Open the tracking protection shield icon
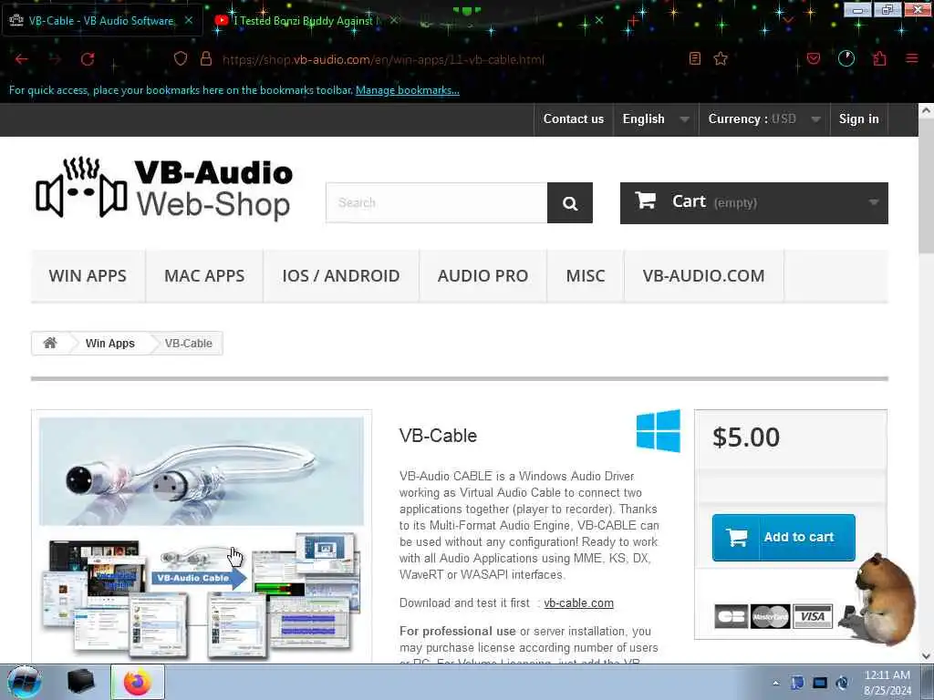The width and height of the screenshot is (934, 700). click(x=181, y=58)
